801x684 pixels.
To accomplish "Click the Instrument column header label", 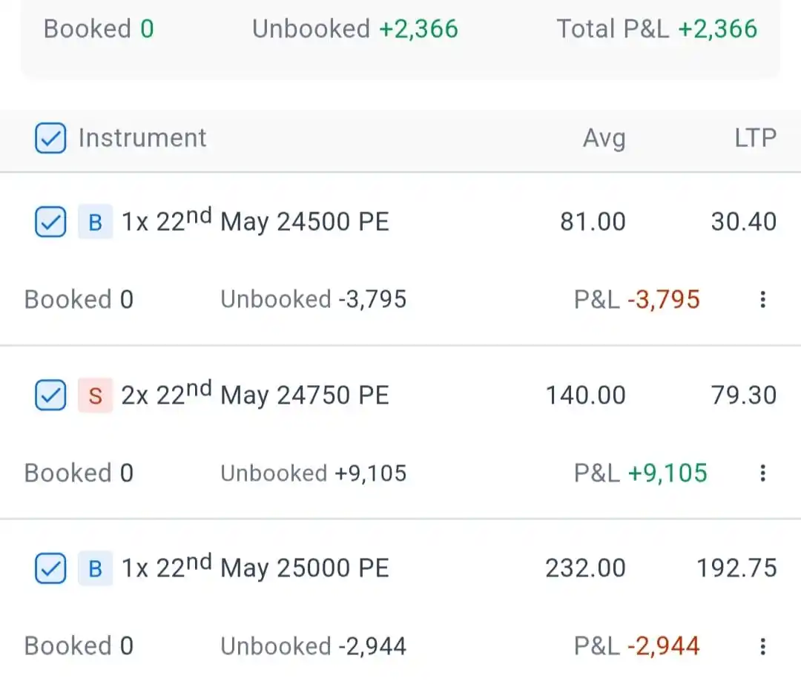I will [x=142, y=138].
